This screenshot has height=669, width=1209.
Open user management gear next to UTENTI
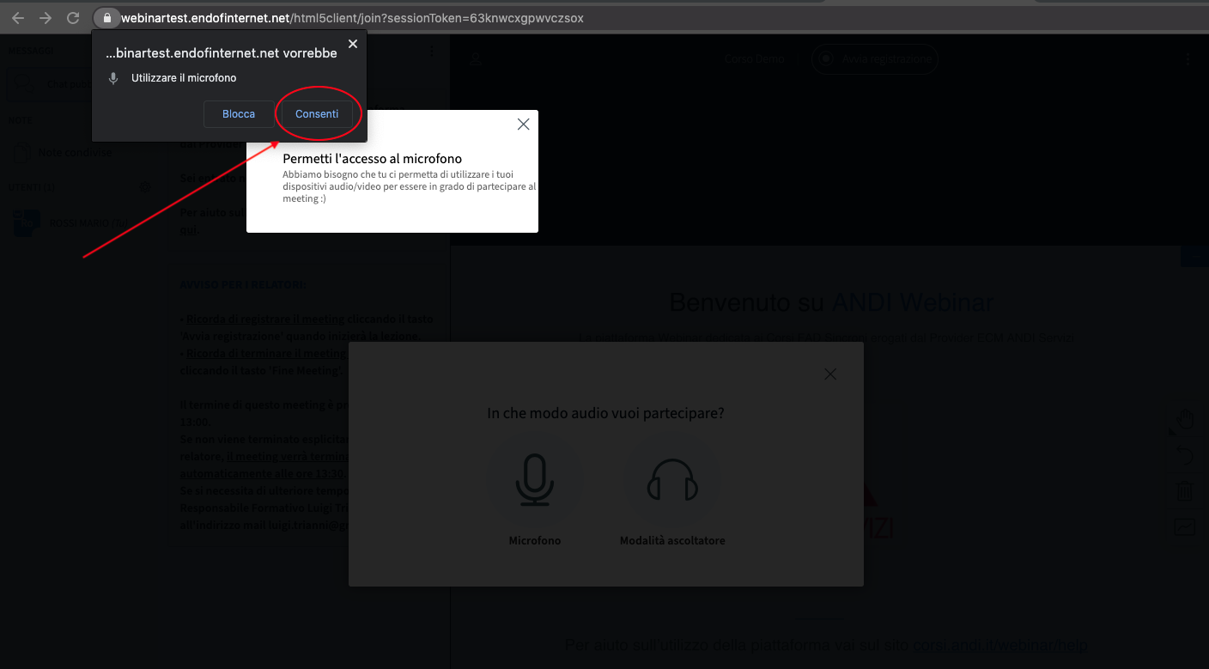[x=146, y=187]
